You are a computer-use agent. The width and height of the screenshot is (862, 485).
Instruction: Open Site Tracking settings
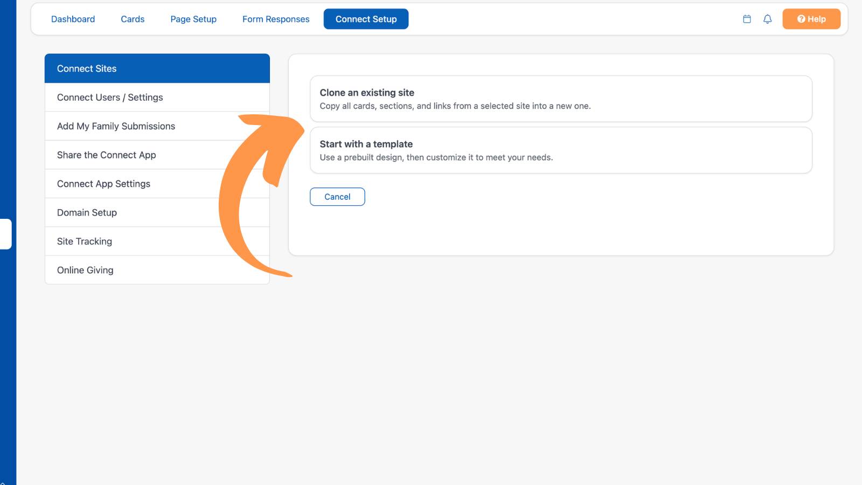click(x=157, y=241)
